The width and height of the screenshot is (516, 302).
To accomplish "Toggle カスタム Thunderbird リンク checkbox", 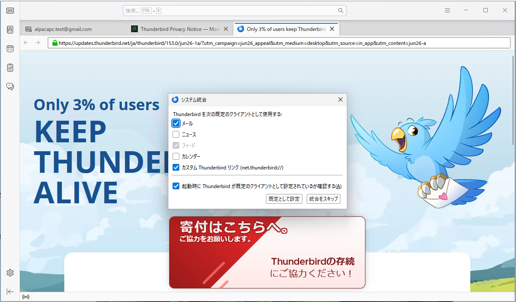I will 176,167.
